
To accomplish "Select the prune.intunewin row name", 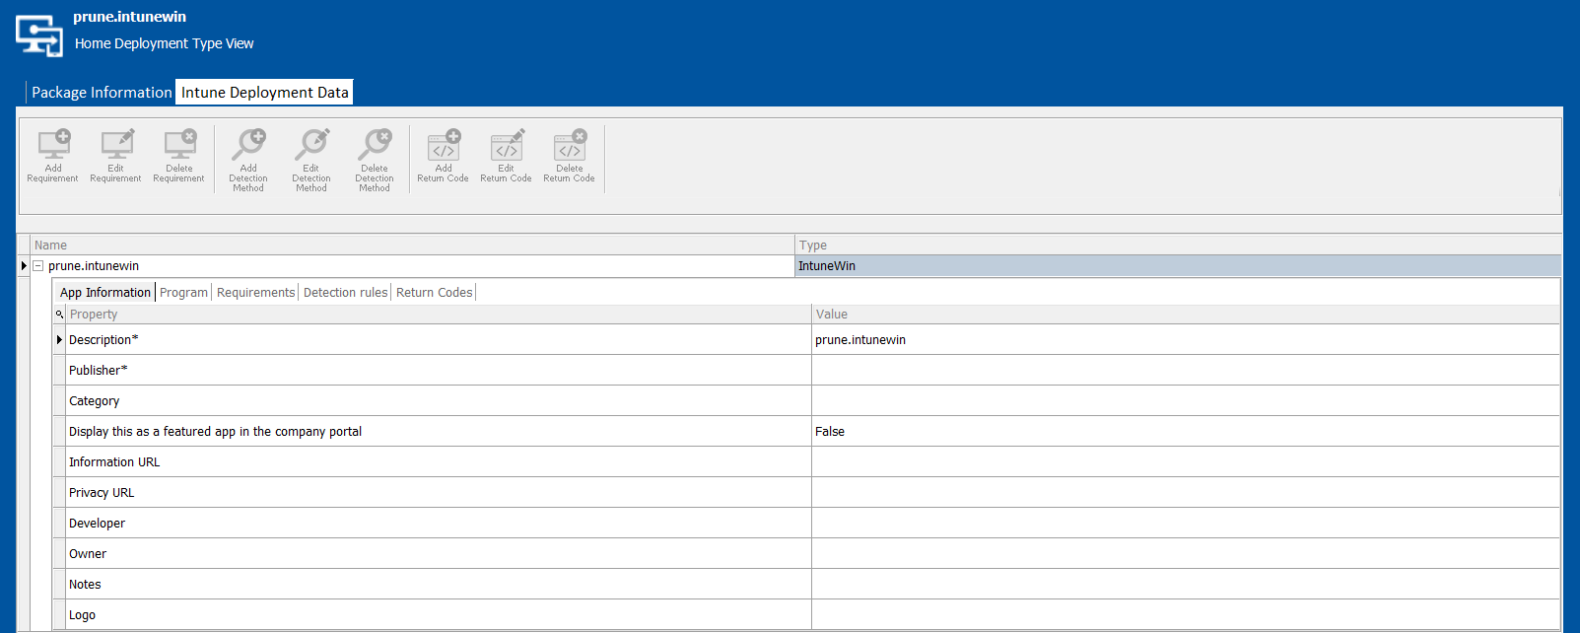I will (x=94, y=266).
